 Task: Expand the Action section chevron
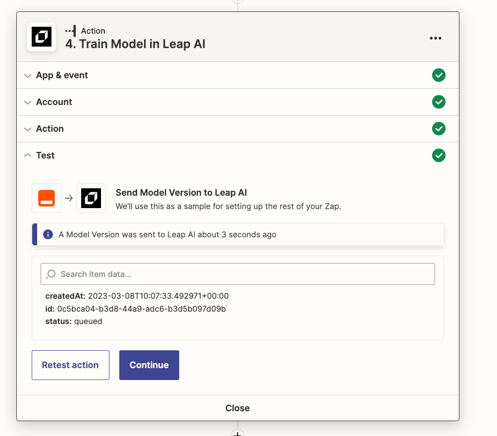point(27,129)
